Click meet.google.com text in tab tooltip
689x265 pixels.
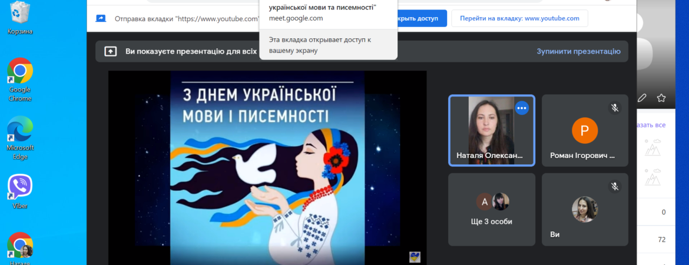coord(296,18)
